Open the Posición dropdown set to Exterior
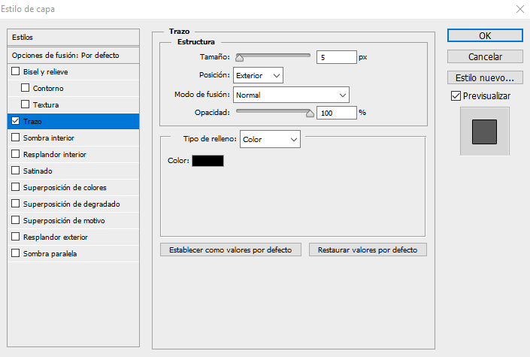The height and width of the screenshot is (357, 530). (x=259, y=75)
